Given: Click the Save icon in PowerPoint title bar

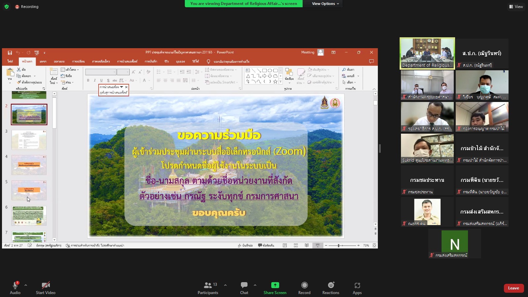Looking at the screenshot, I should [x=10, y=52].
